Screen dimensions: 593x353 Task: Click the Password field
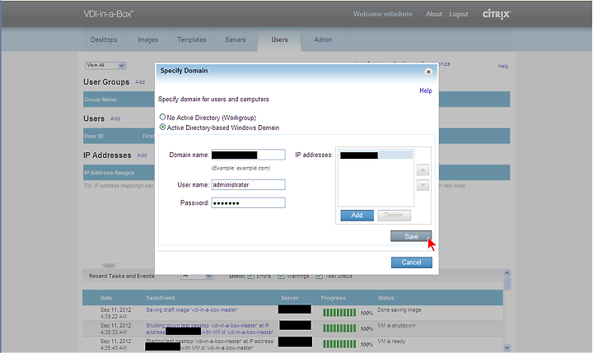(x=248, y=202)
